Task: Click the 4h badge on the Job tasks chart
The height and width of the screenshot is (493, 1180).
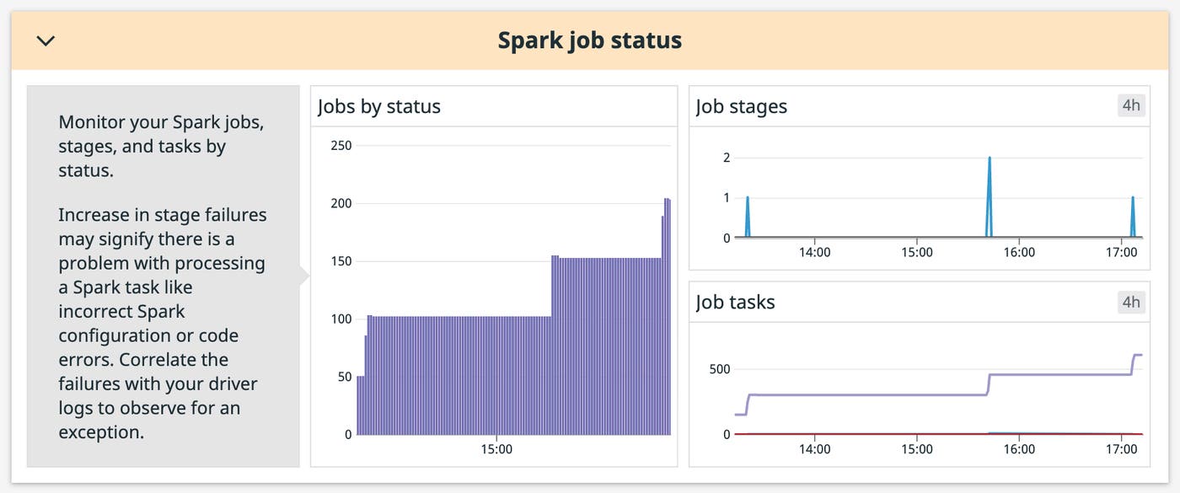Action: (1131, 302)
